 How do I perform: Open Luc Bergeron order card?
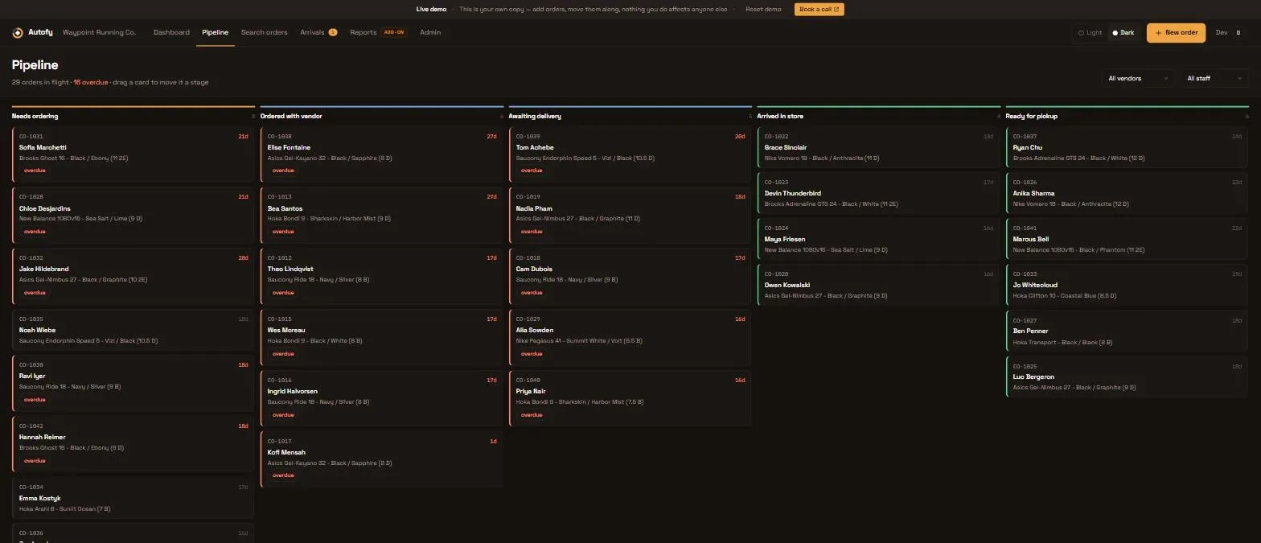click(1128, 376)
